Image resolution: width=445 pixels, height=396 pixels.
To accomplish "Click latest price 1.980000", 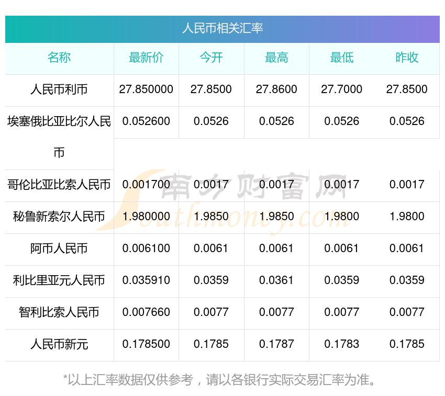I will pos(146,217).
